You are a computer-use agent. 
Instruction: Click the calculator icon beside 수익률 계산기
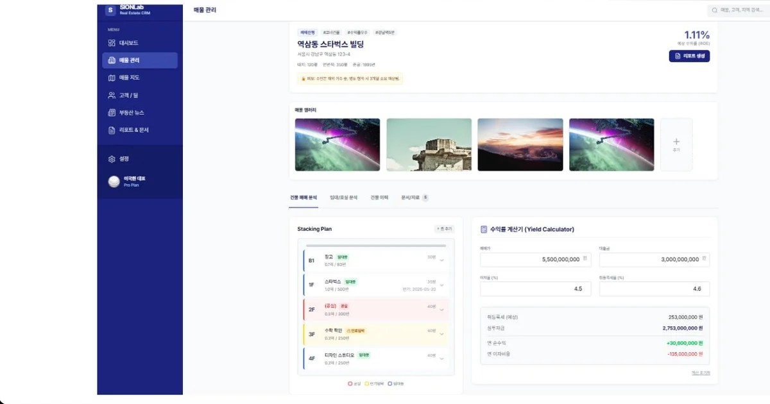(x=484, y=229)
